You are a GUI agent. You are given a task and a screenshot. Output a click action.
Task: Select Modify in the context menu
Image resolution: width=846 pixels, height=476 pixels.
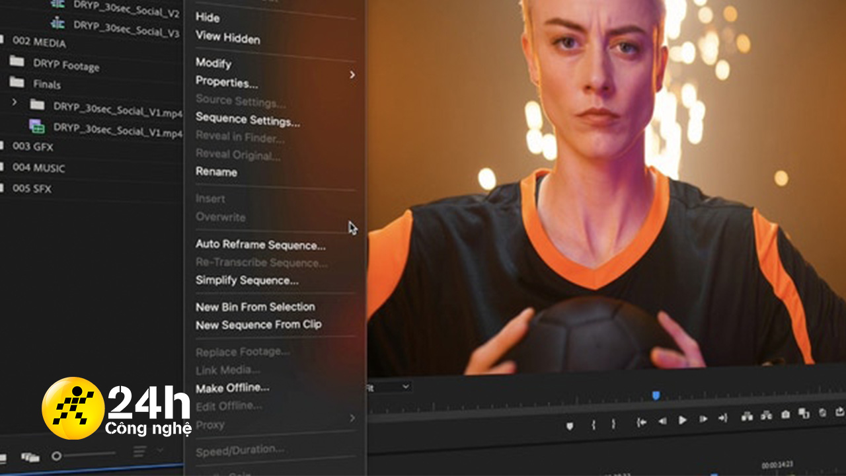click(213, 63)
